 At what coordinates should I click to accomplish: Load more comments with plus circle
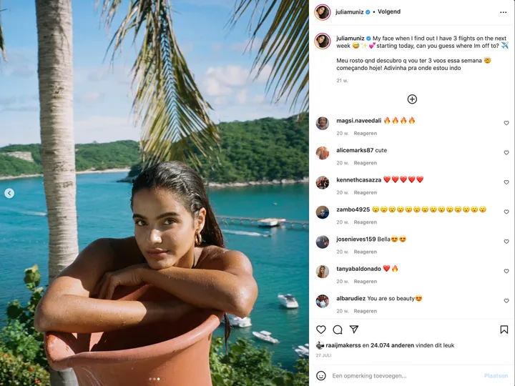(412, 99)
